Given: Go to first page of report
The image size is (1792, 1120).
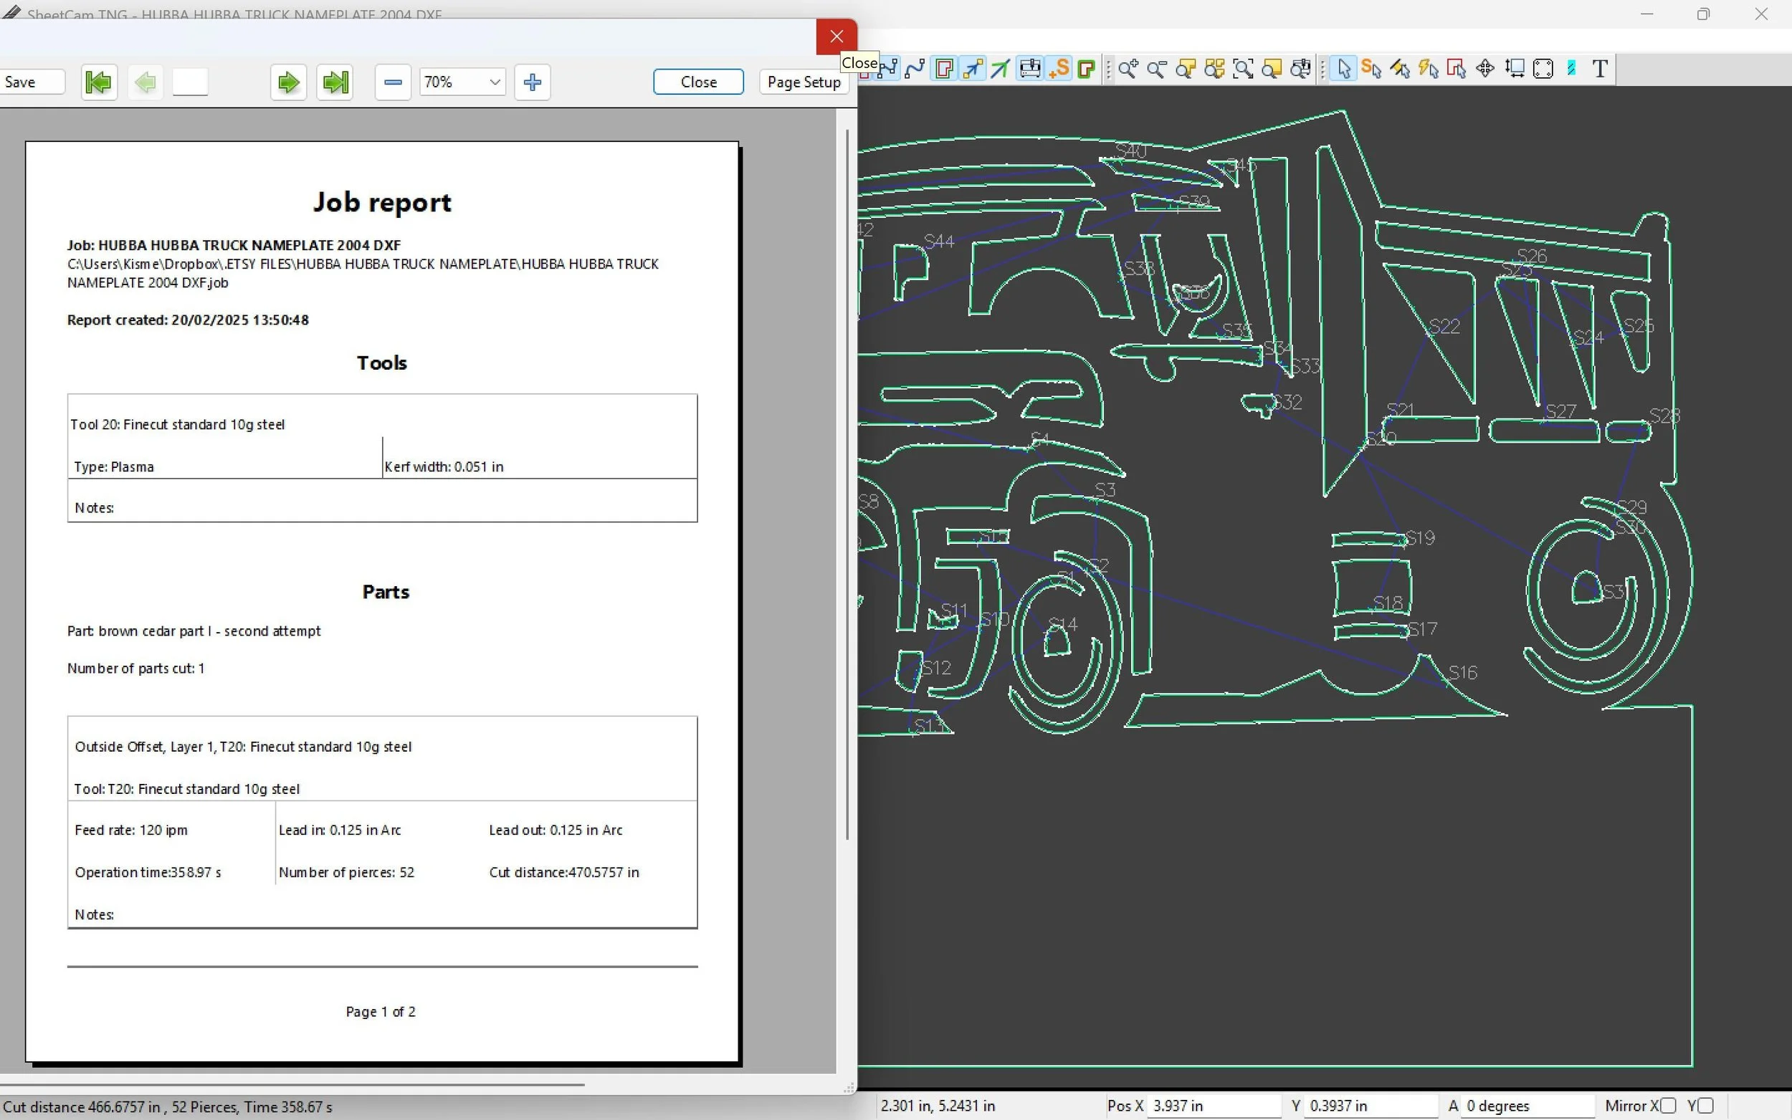Looking at the screenshot, I should click(98, 82).
